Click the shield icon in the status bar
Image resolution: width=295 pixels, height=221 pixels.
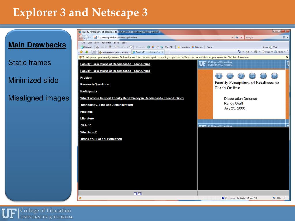[80, 198]
